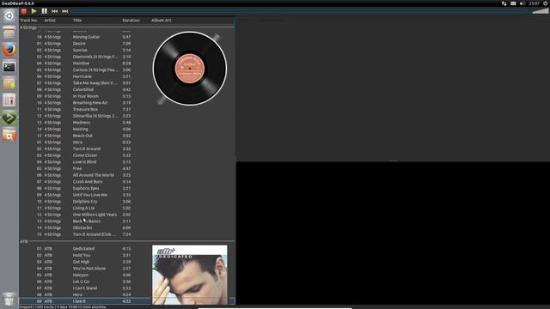Screen dimensions: 550x309
Task: Sort by the Track No. column header
Action: coord(29,21)
